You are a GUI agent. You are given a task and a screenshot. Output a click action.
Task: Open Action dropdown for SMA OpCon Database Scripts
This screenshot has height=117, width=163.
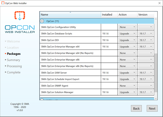pos(127,34)
